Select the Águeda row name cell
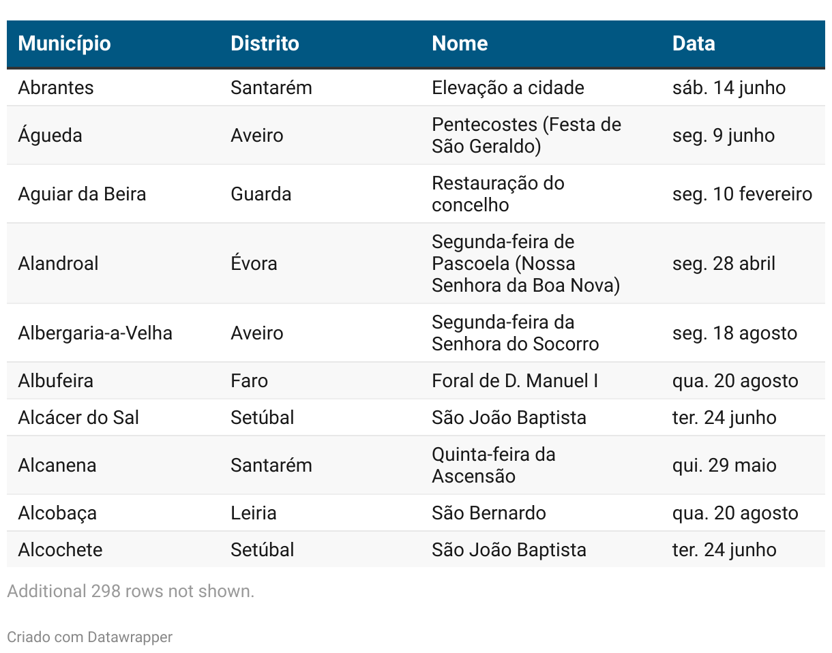This screenshot has height=653, width=832. click(x=50, y=135)
